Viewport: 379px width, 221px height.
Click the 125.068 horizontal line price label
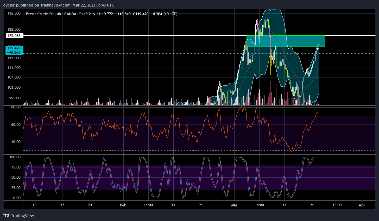[14, 36]
